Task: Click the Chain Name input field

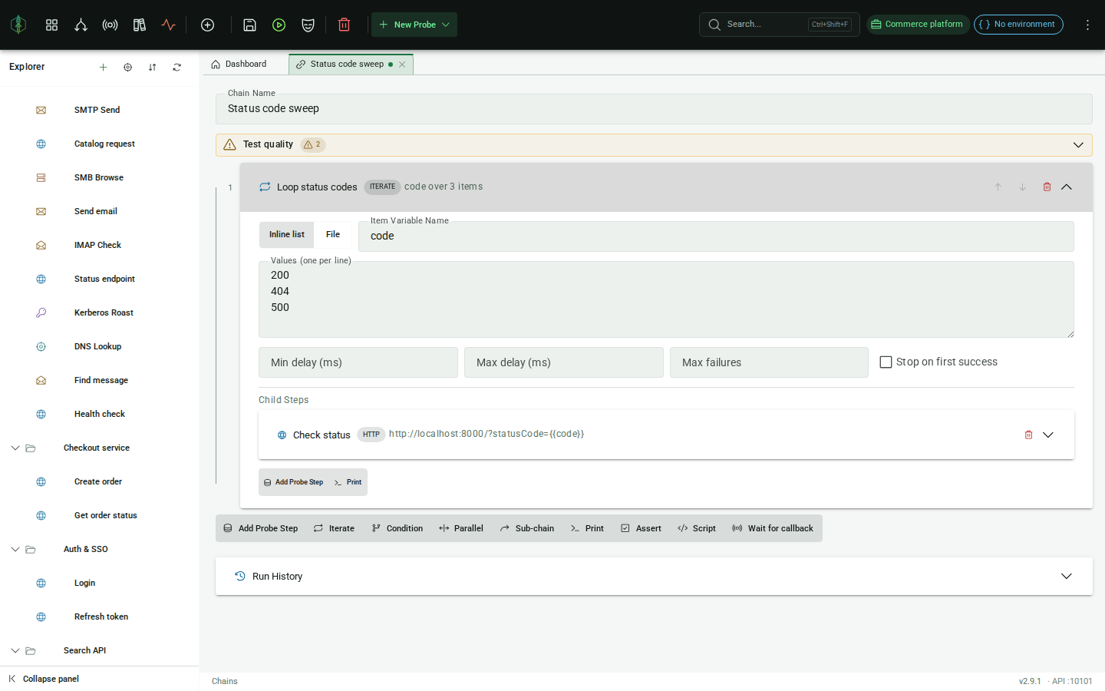Action: click(x=654, y=109)
